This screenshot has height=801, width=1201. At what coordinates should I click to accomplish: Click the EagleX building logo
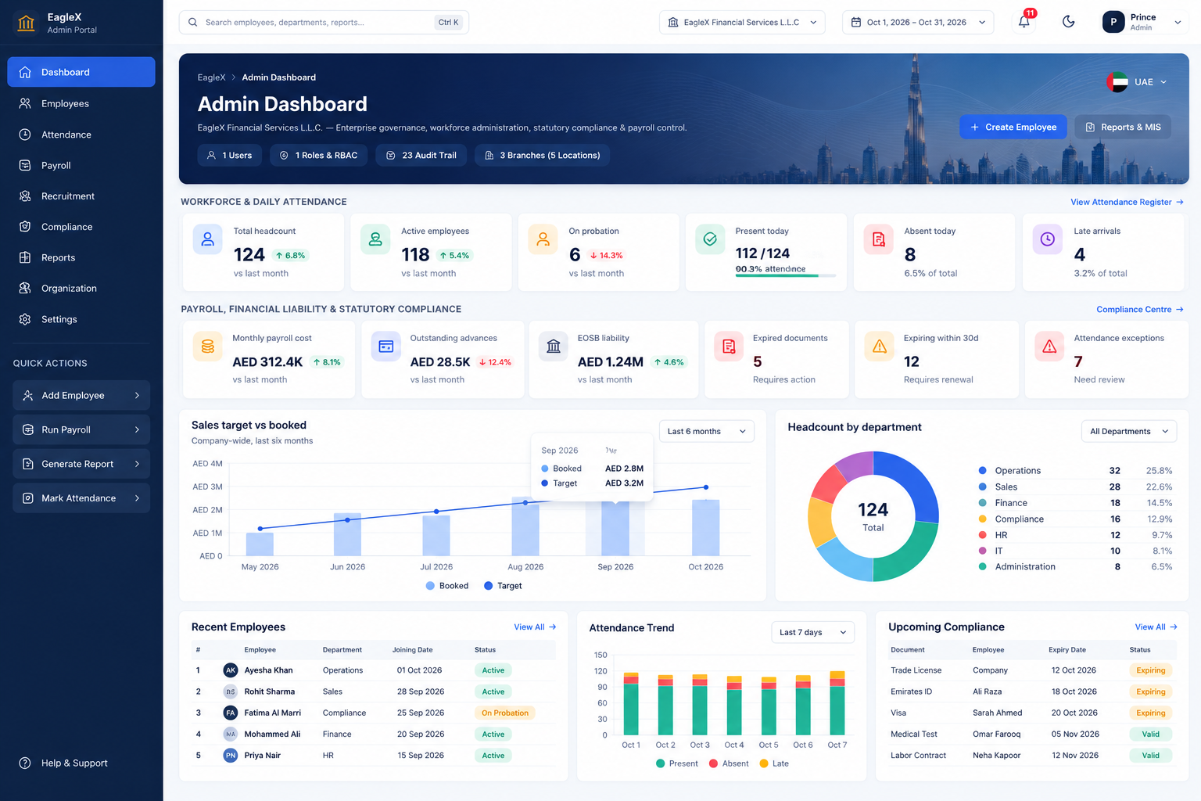coord(26,23)
